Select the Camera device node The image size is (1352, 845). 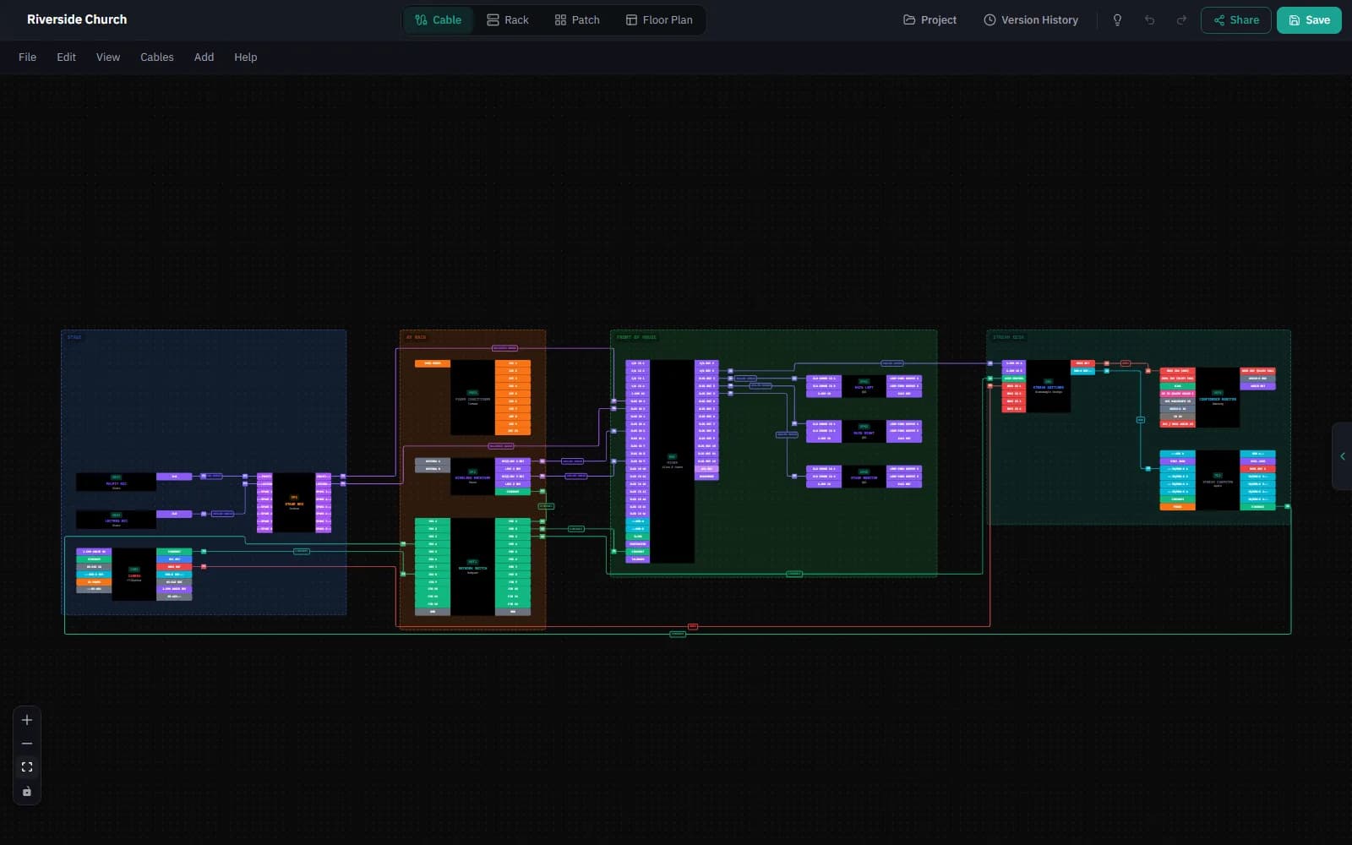point(134,575)
